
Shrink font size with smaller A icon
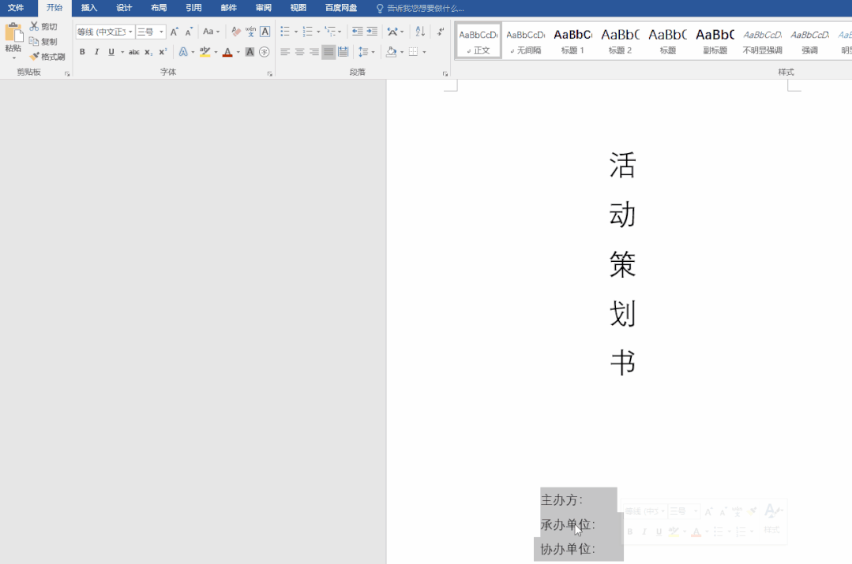click(189, 32)
